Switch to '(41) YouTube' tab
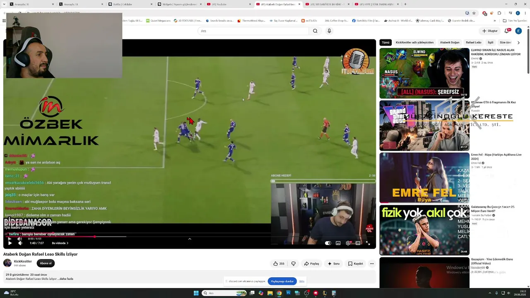 [x=228, y=4]
